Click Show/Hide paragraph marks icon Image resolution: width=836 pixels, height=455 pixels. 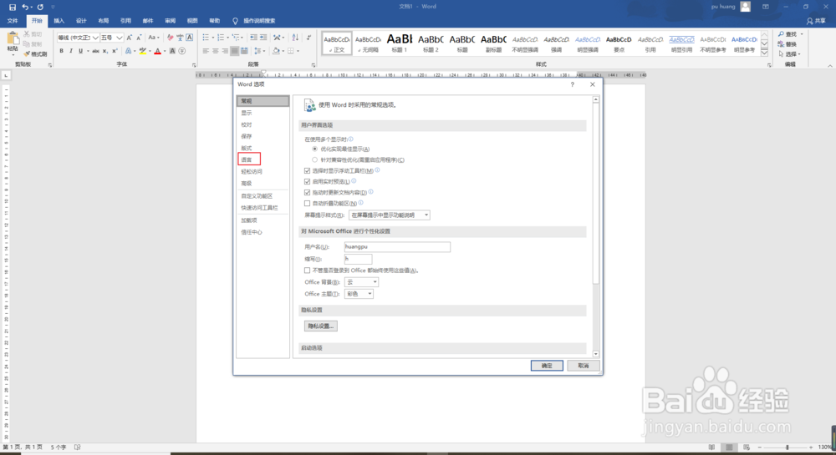[308, 38]
